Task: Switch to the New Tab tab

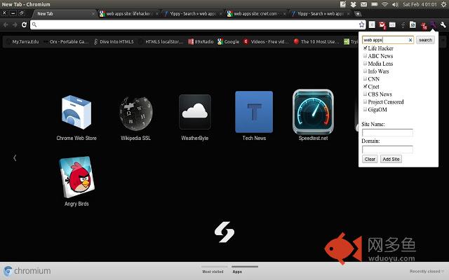Action: pos(64,14)
